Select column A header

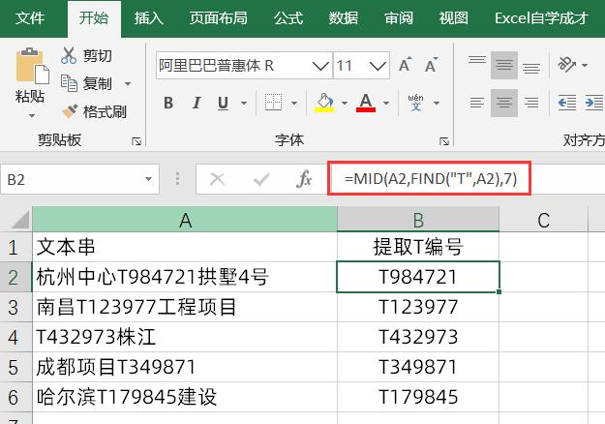pos(185,221)
